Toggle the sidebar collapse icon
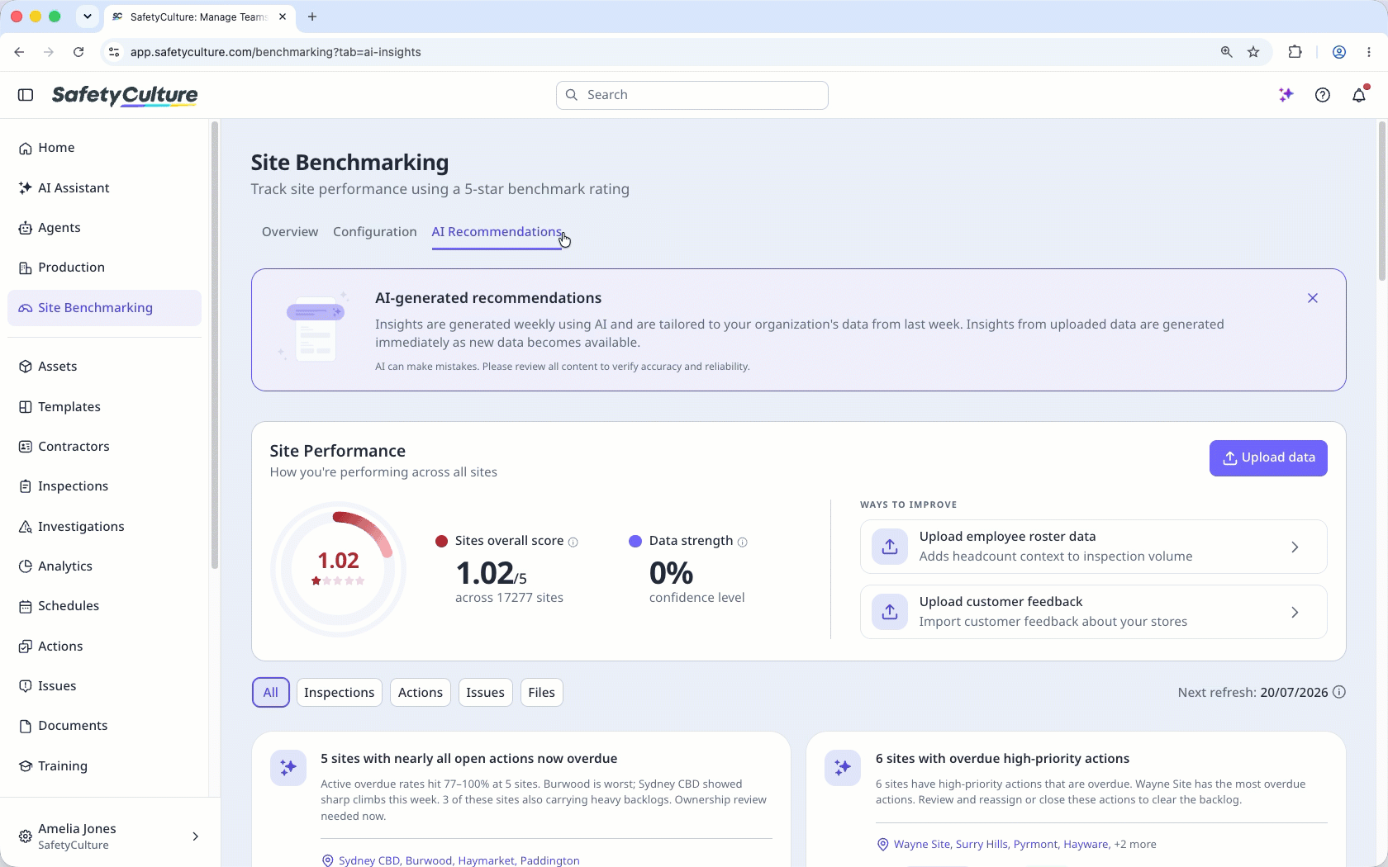The width and height of the screenshot is (1388, 867). coord(26,95)
